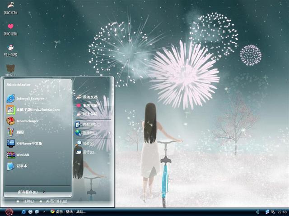Select 网上邻居 in start menu right pane
This screenshot has width=289, height=216.
(x=87, y=114)
